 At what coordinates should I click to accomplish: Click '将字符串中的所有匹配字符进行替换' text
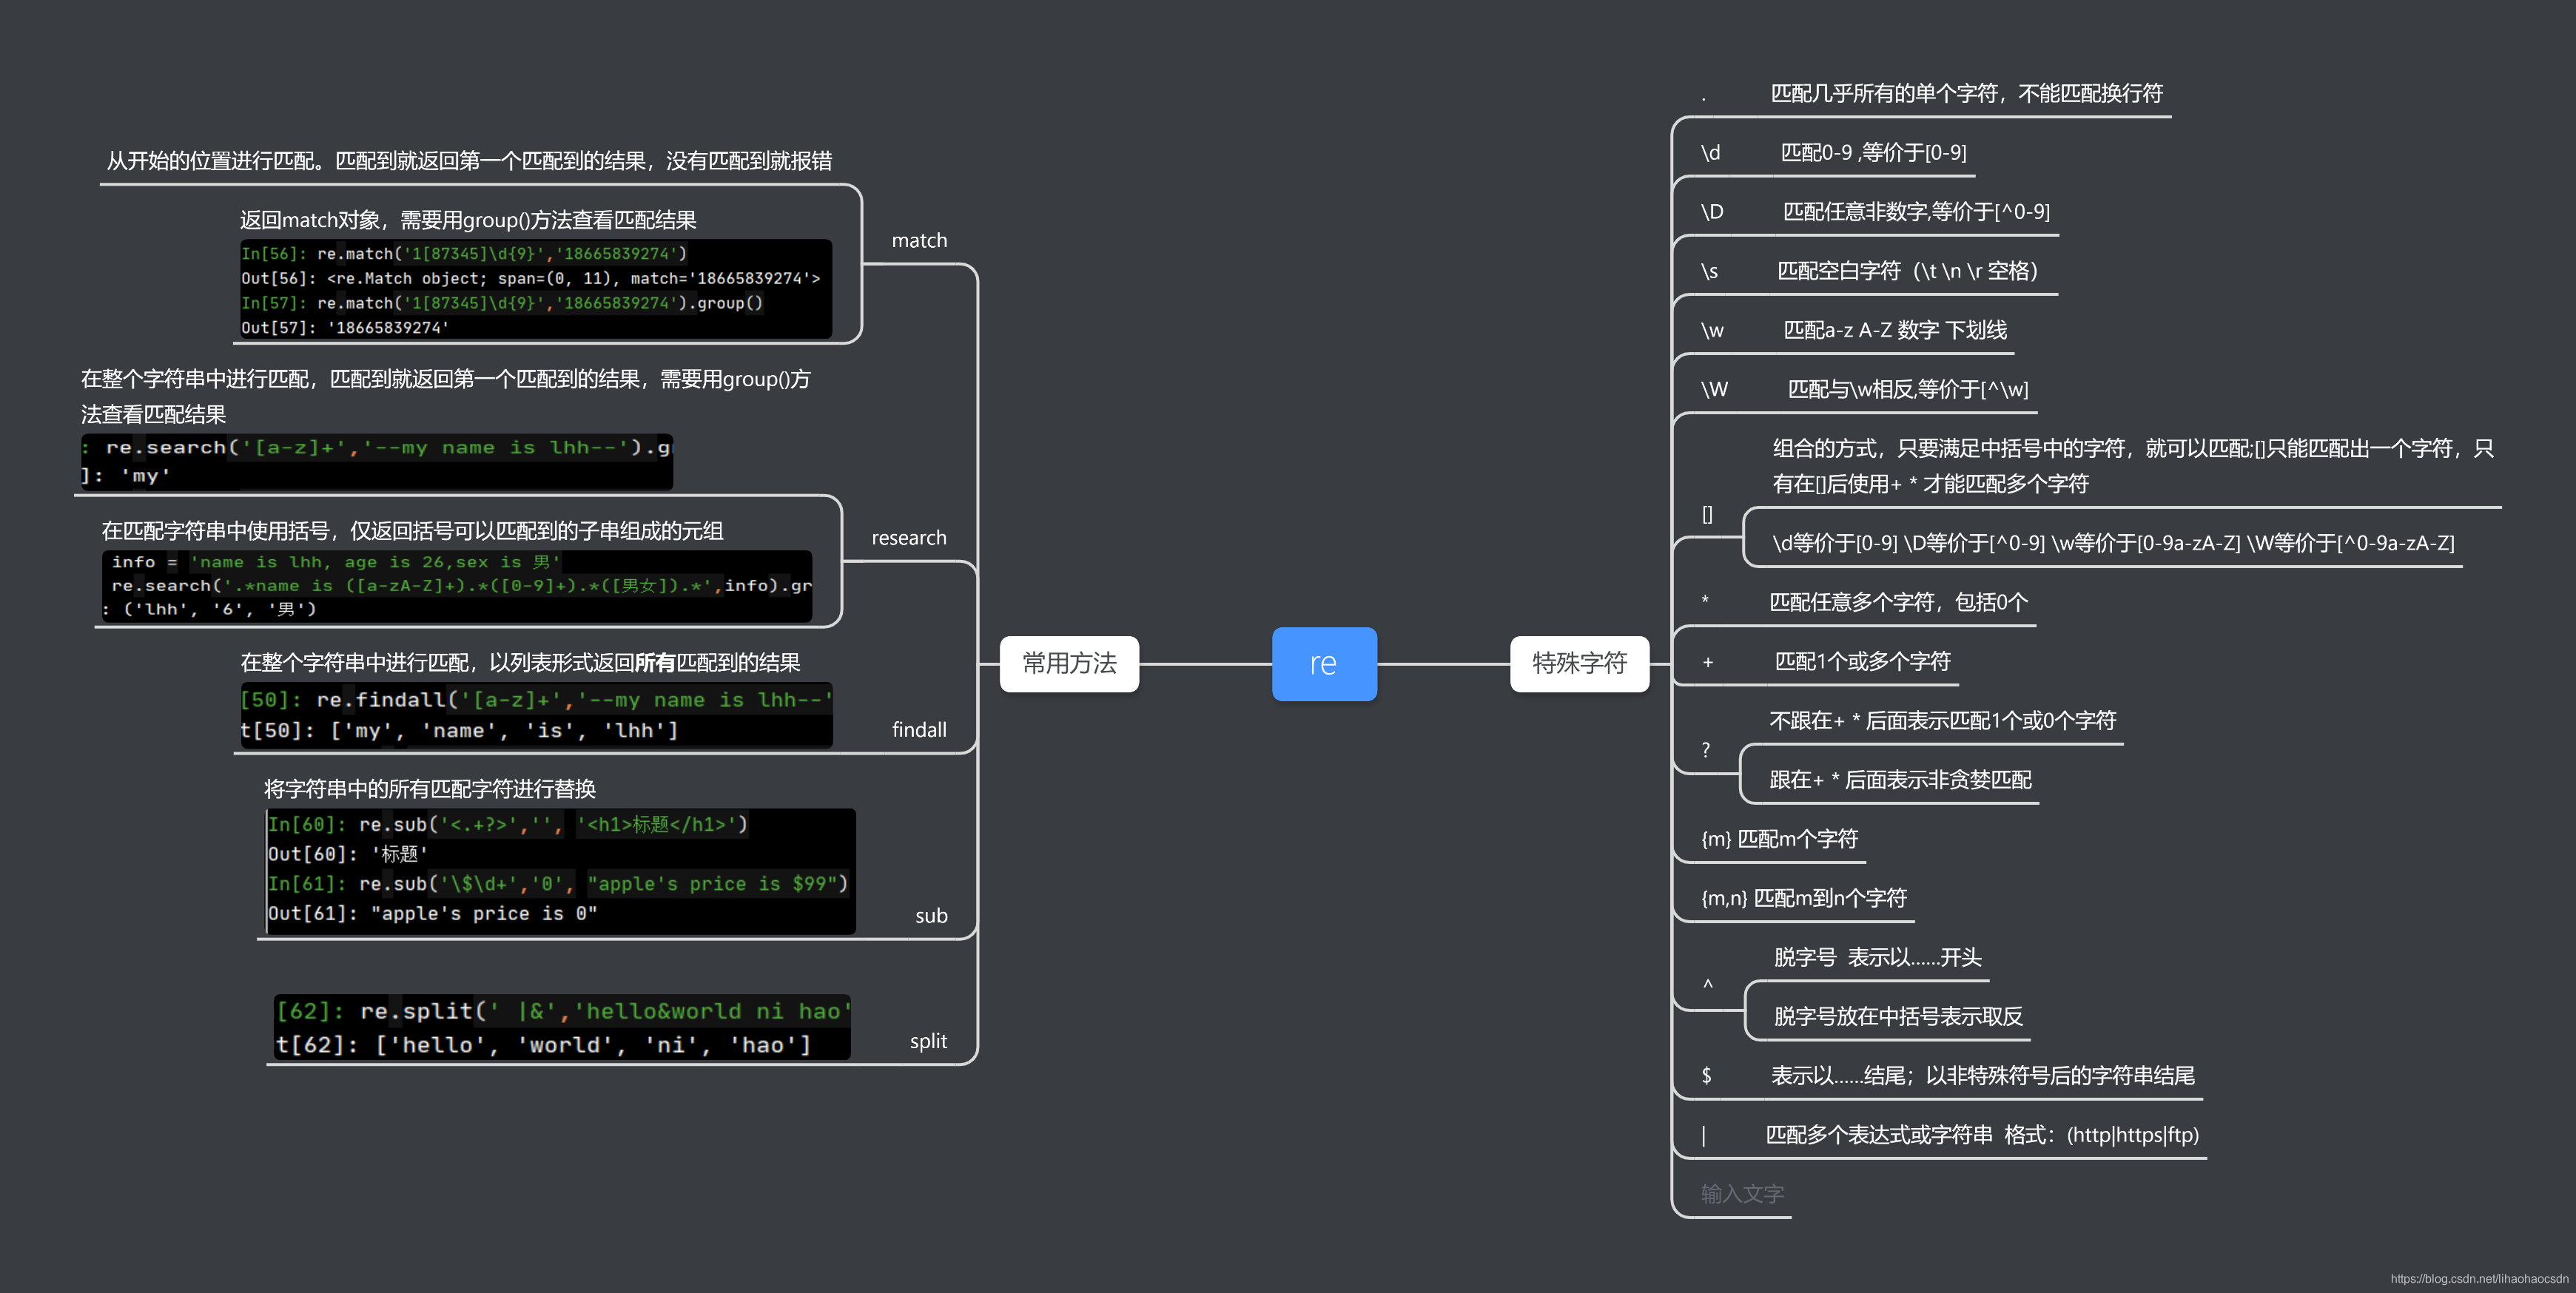pos(430,789)
